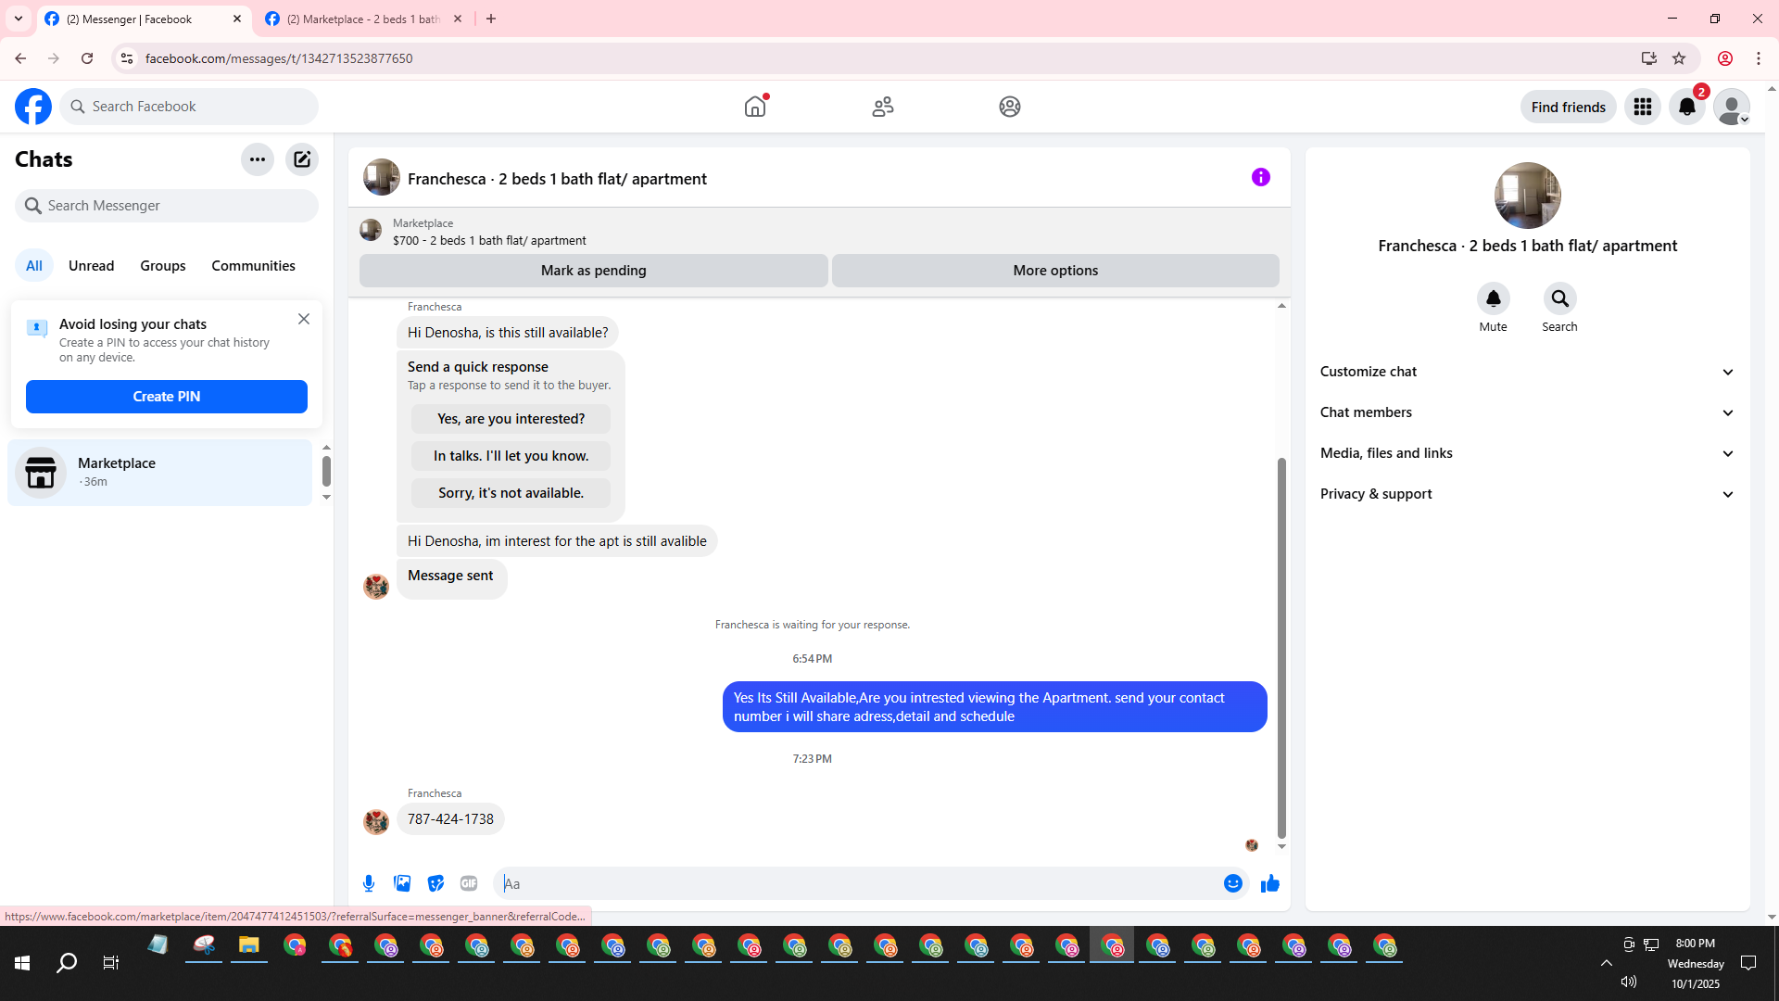The height and width of the screenshot is (1001, 1779).
Task: Open the apartment photo in right panel
Action: pos(1528,196)
